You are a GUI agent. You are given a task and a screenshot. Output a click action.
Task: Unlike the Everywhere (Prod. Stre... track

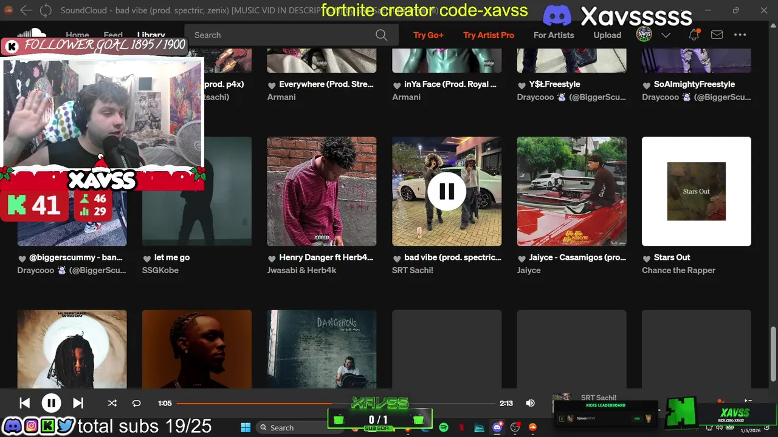click(x=272, y=85)
